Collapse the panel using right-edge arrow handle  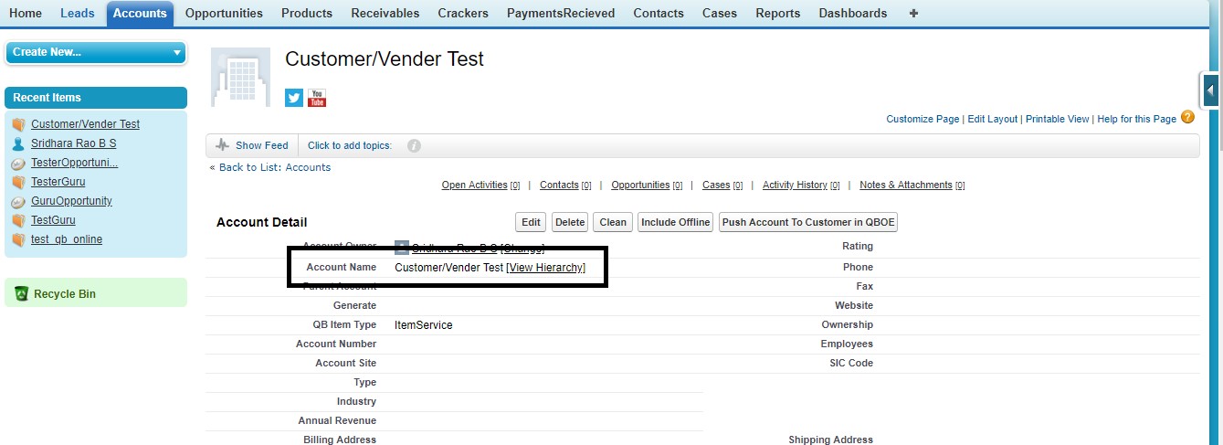click(x=1210, y=90)
